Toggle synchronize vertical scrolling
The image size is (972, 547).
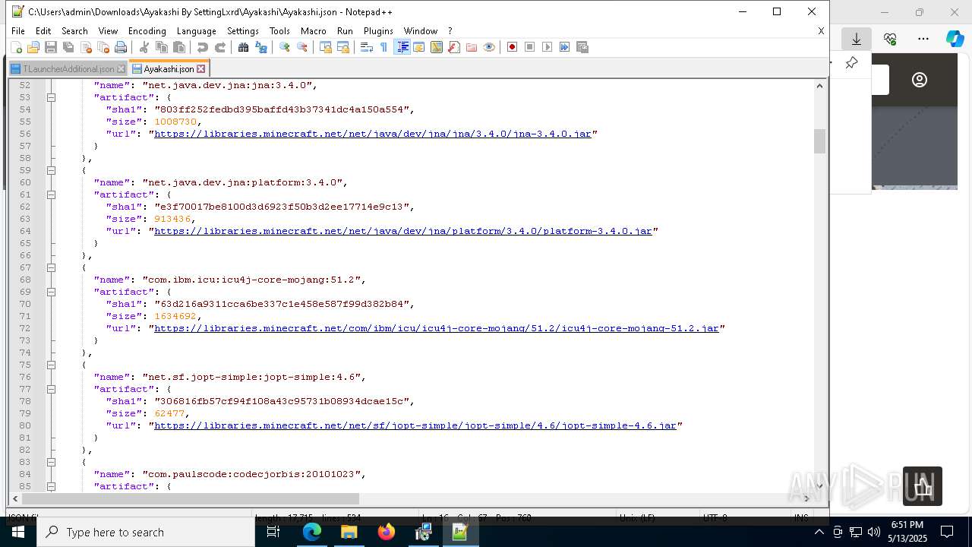point(326,47)
